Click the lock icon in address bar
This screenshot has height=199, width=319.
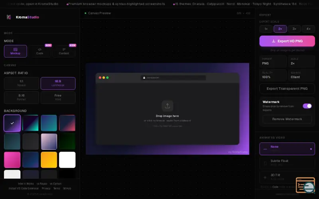point(144,78)
